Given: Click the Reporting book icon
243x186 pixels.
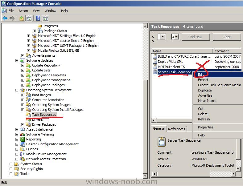Looking at the screenshot, I should 23,139.
